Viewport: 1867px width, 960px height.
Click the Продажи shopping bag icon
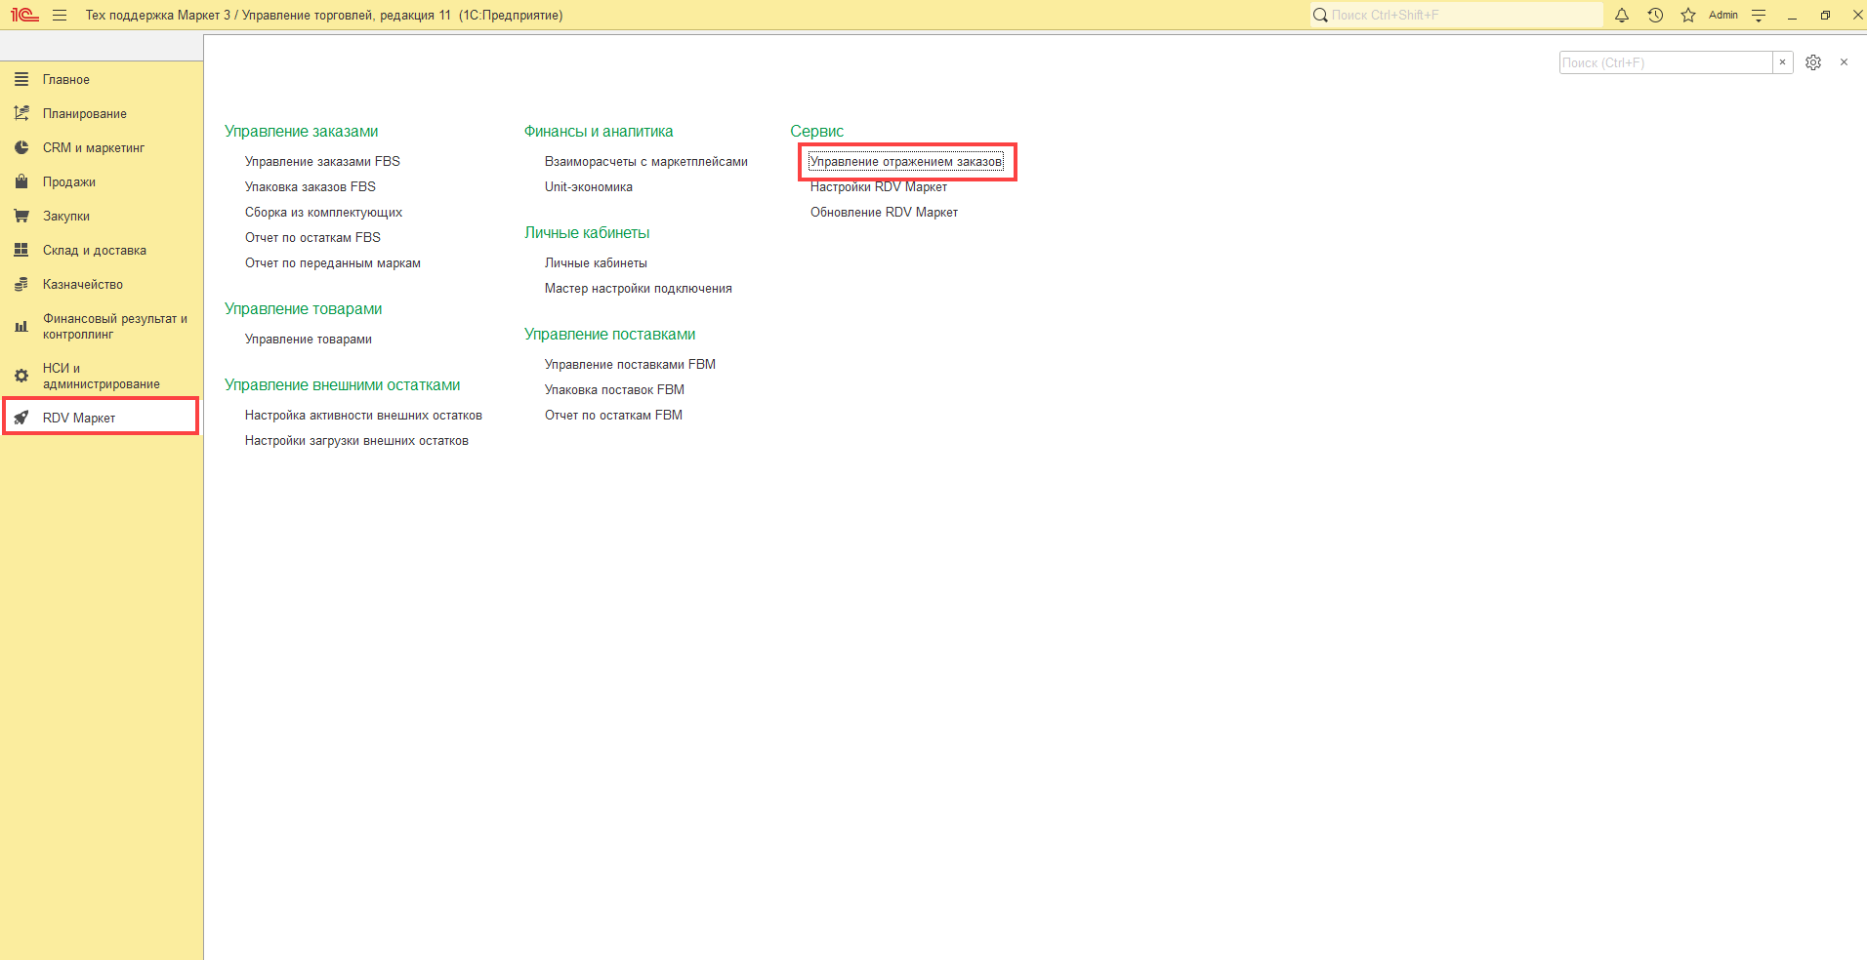click(x=21, y=181)
